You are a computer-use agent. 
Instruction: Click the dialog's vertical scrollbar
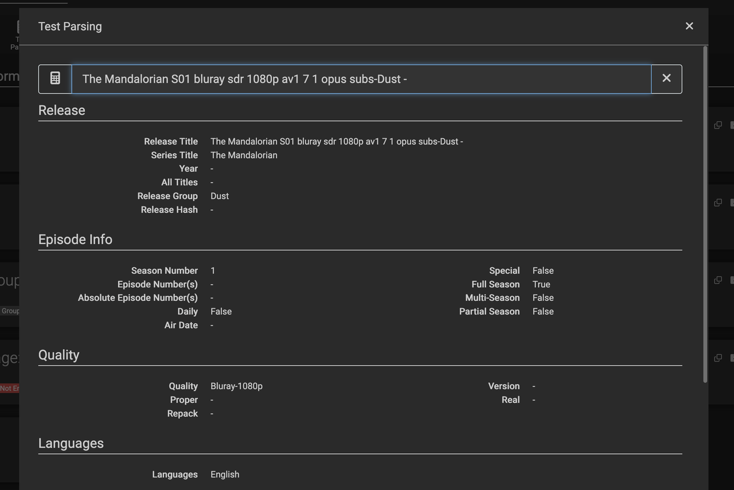tap(705, 214)
